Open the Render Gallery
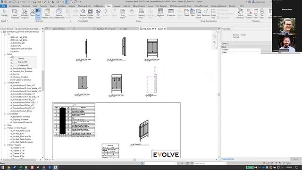Screen dimensions: 302x170 click(x=90, y=14)
